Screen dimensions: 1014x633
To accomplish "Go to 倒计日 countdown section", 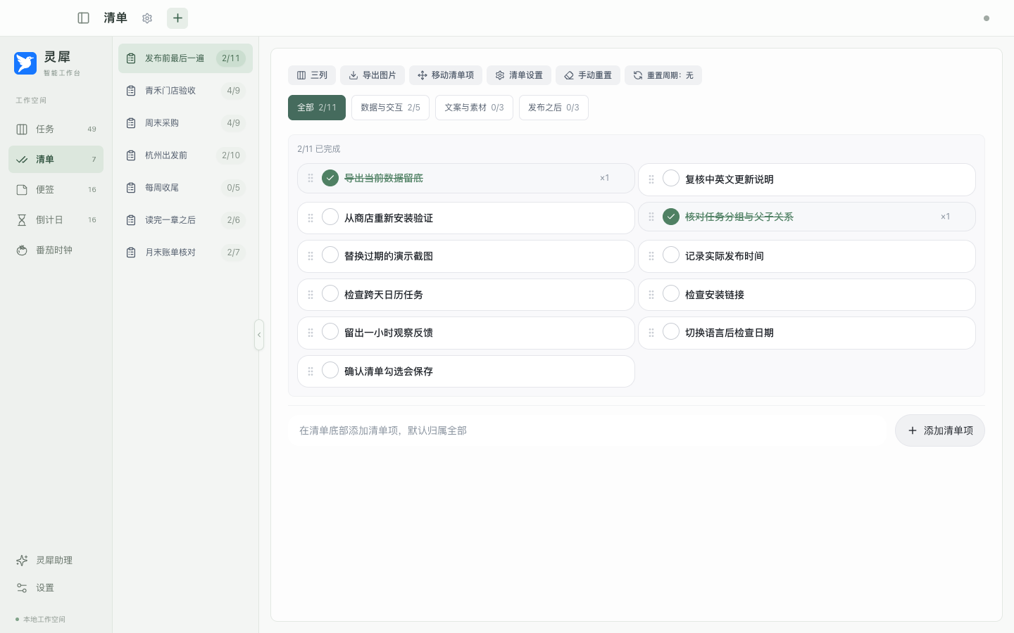I will [x=56, y=220].
